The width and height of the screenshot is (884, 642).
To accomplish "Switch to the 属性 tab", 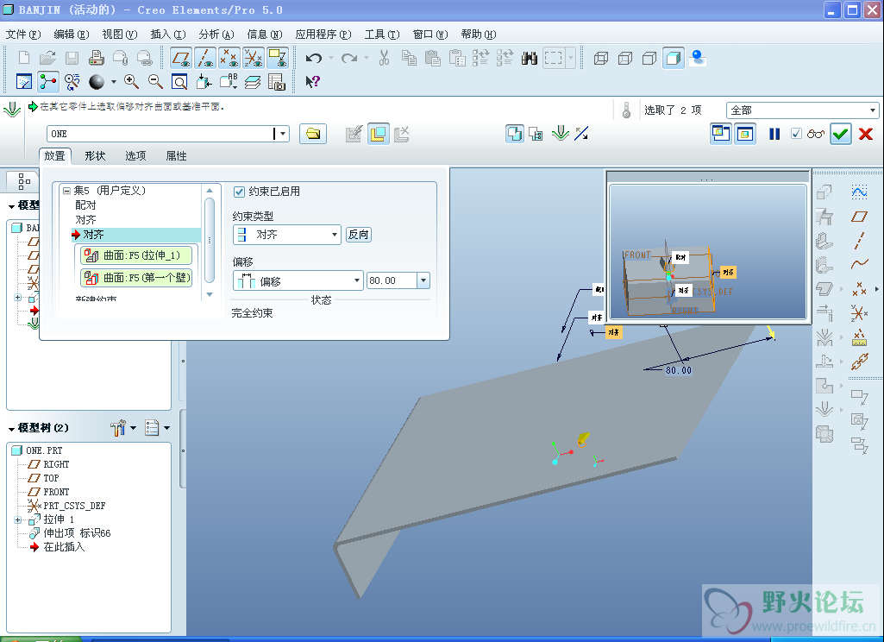I will coord(176,155).
